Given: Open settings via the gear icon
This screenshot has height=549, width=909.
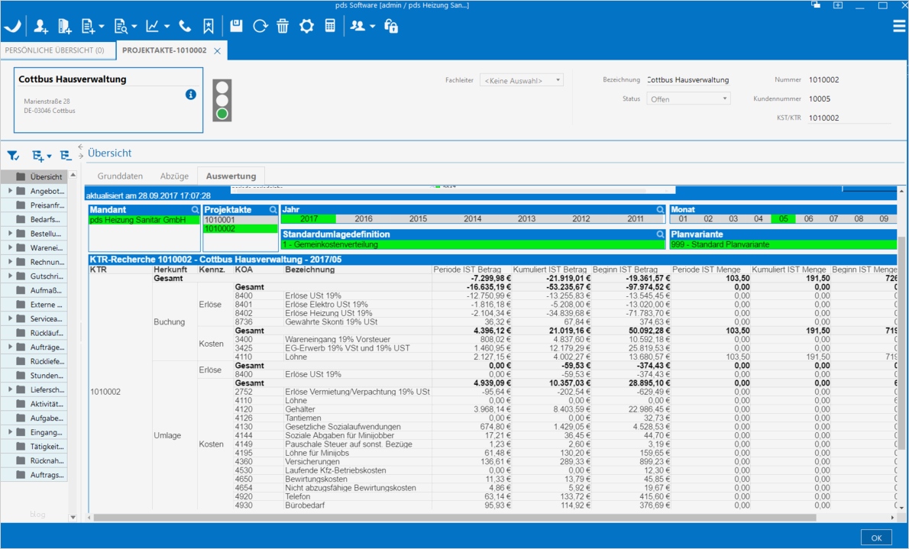Looking at the screenshot, I should (x=306, y=27).
